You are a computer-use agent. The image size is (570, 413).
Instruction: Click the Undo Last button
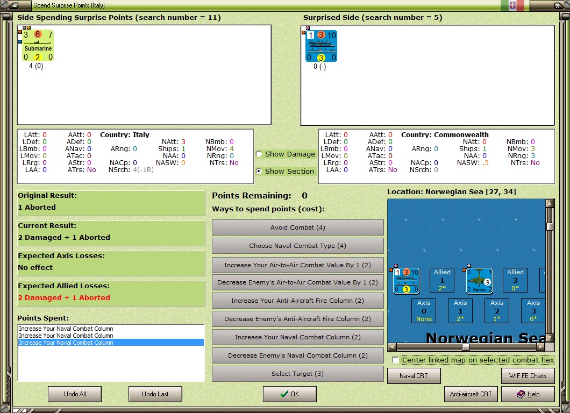(155, 394)
